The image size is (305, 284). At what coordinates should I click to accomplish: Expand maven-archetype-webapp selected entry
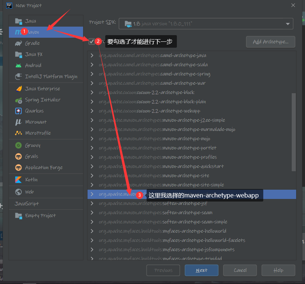pyautogui.click(x=92, y=194)
